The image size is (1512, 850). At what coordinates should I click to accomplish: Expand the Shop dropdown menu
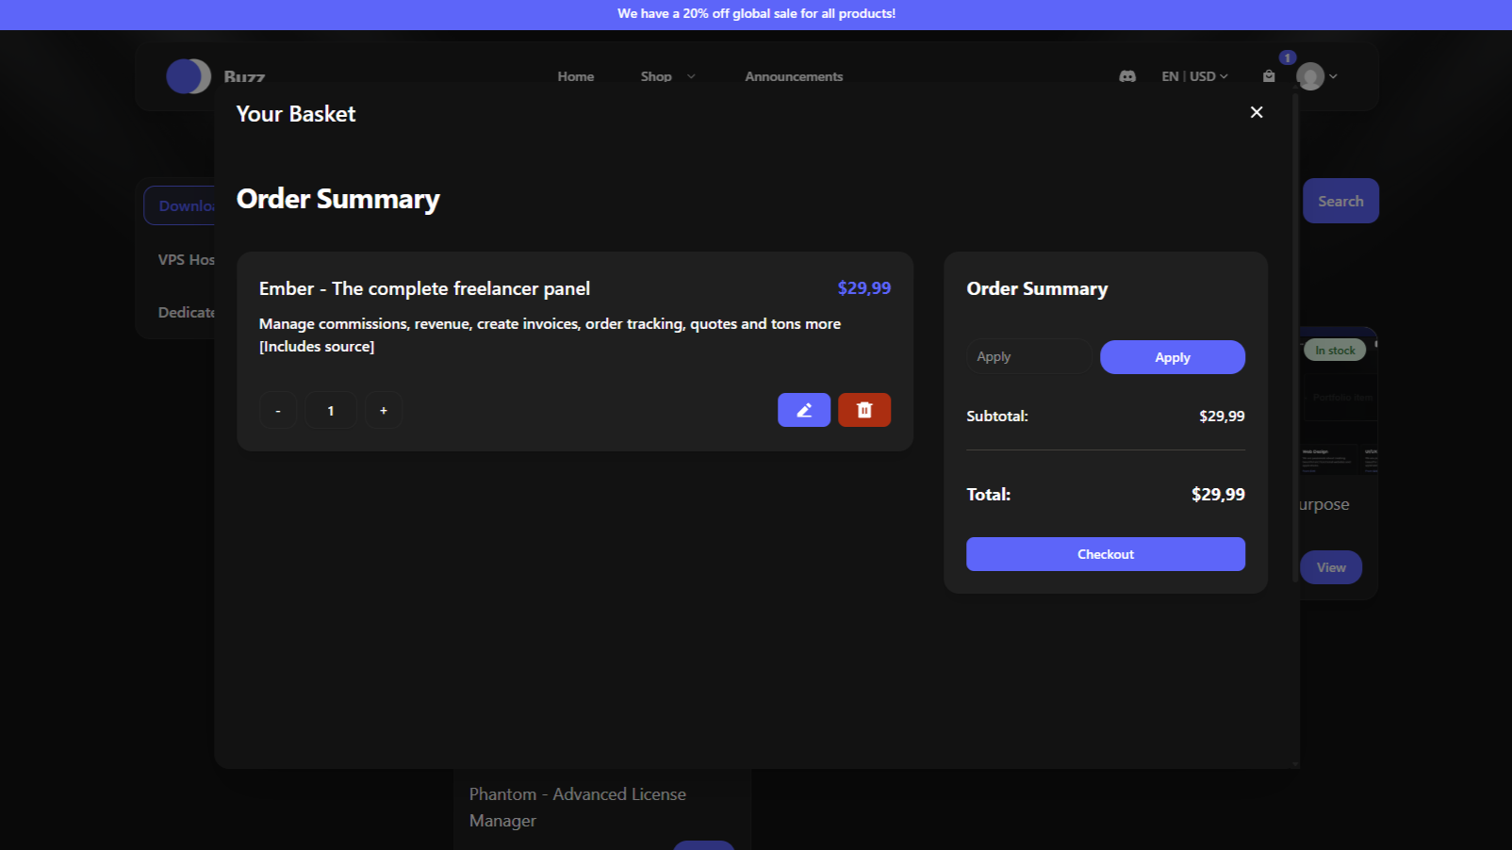667,76
